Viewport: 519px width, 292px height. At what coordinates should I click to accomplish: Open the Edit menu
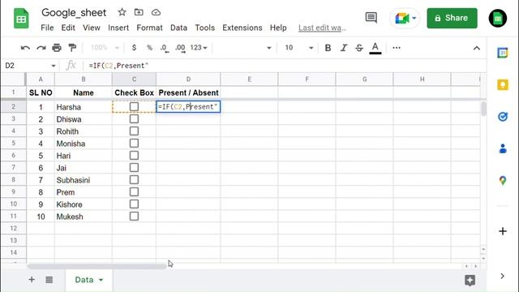[x=68, y=28]
